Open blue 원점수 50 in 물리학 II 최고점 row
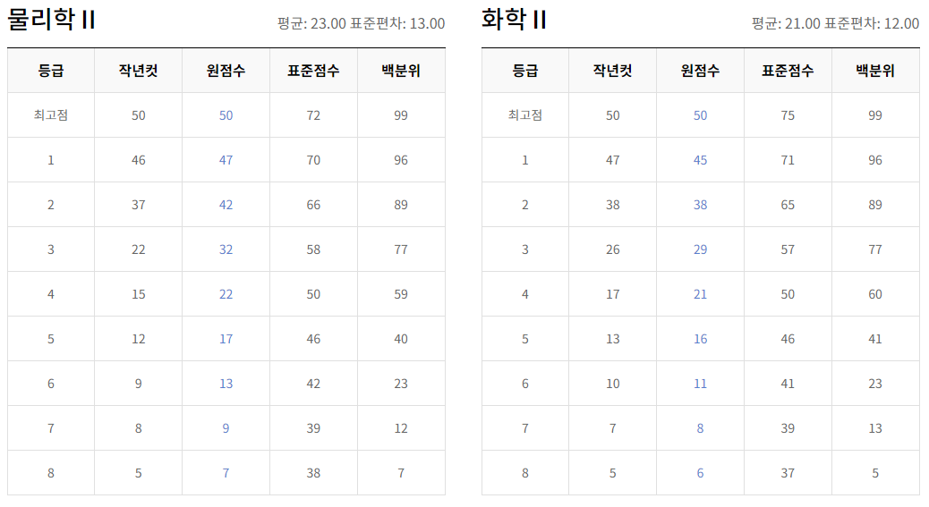The width and height of the screenshot is (929, 507). [226, 115]
